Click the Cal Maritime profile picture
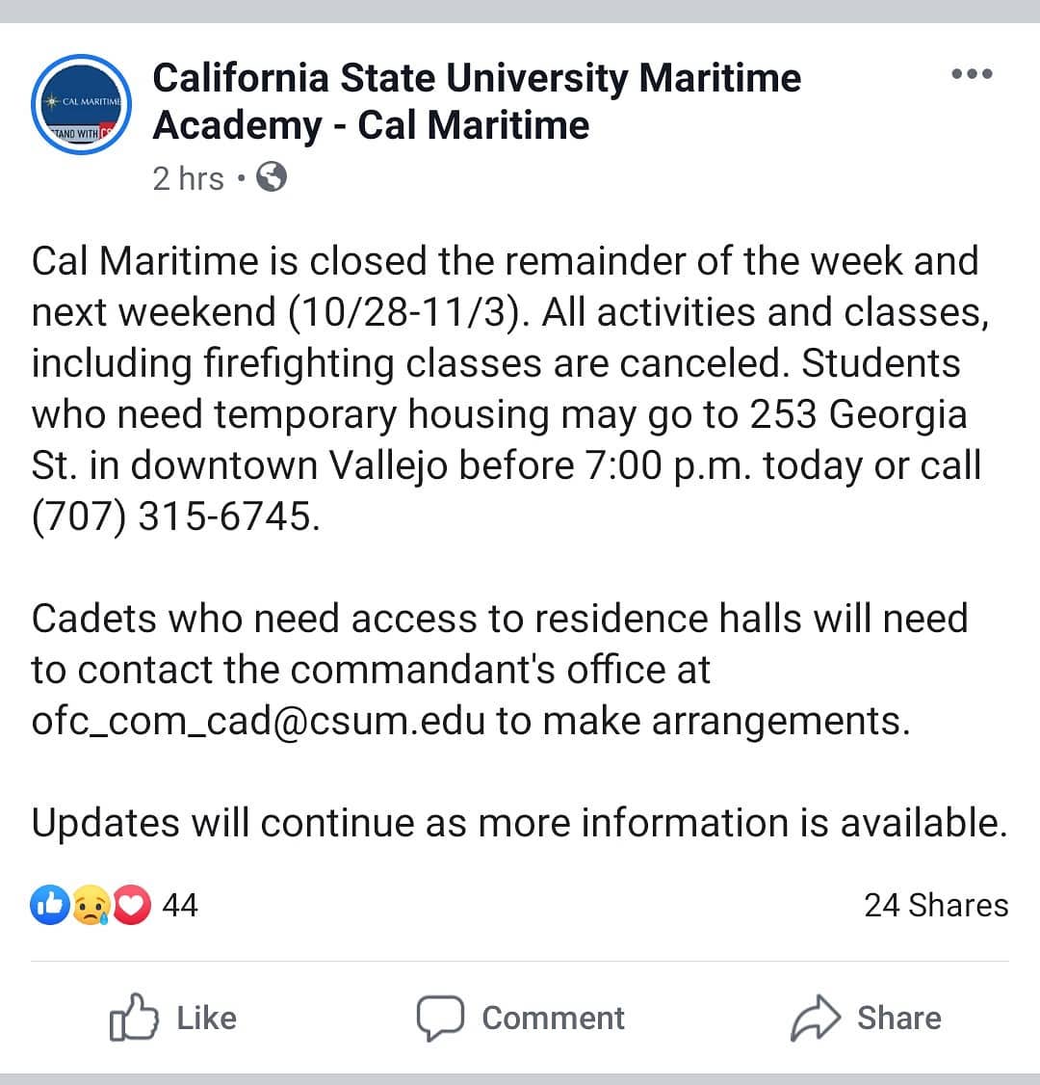The height and width of the screenshot is (1085, 1040). (x=82, y=104)
